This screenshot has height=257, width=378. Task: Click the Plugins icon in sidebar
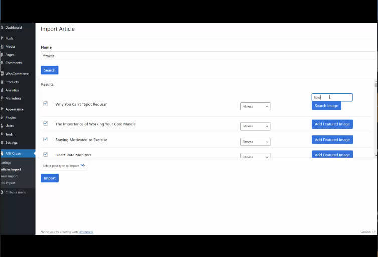2,117
